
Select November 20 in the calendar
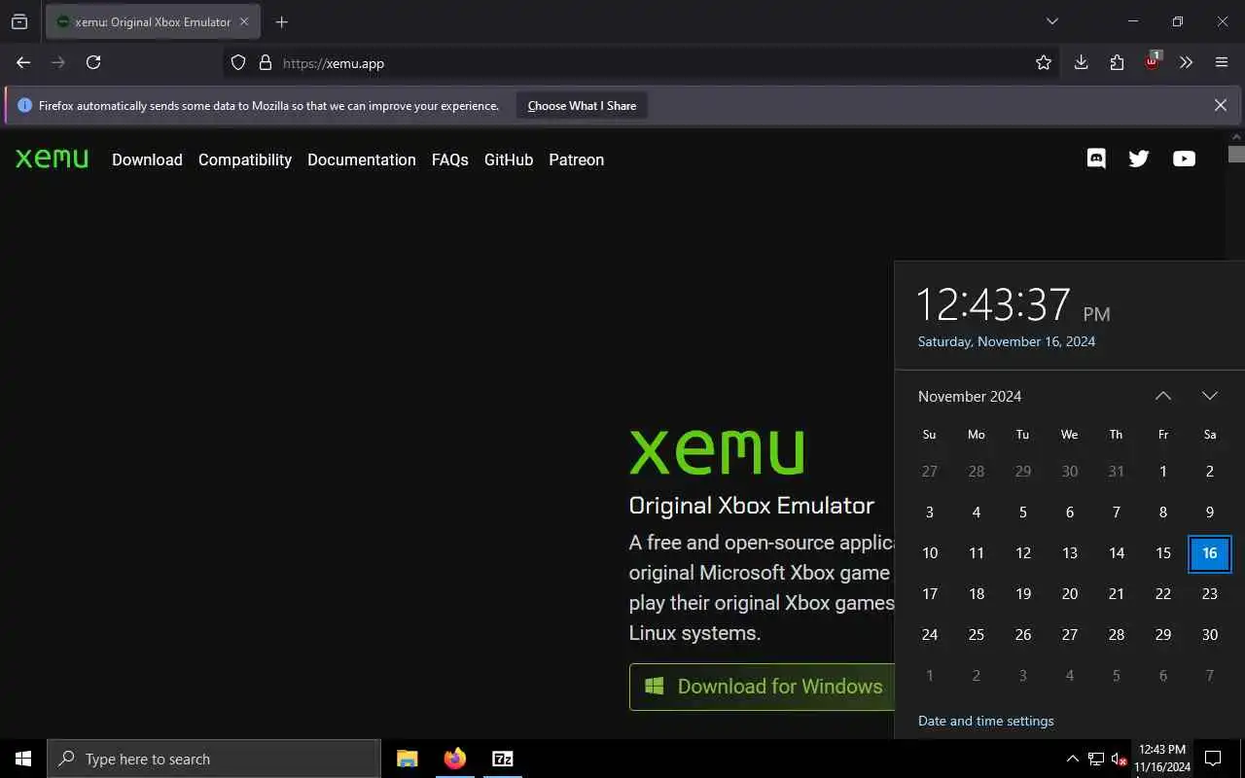[1070, 594]
